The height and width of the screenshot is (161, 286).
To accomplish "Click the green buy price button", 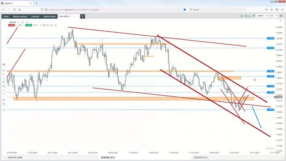I will tap(29, 25).
